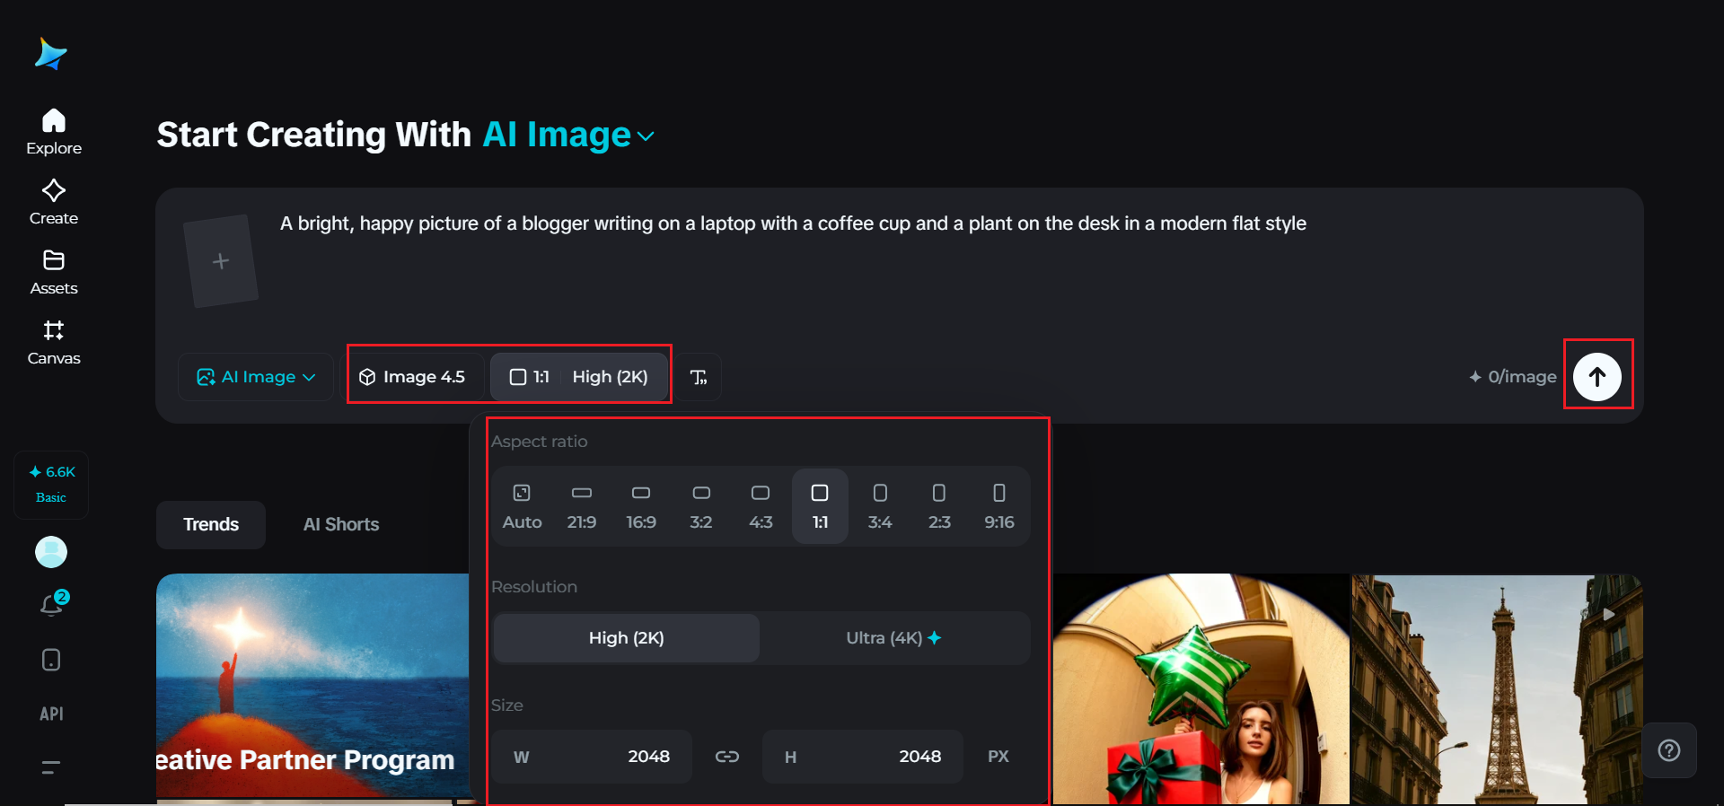Select the 16:9 aspect ratio
Image resolution: width=1724 pixels, height=806 pixels.
tap(641, 506)
